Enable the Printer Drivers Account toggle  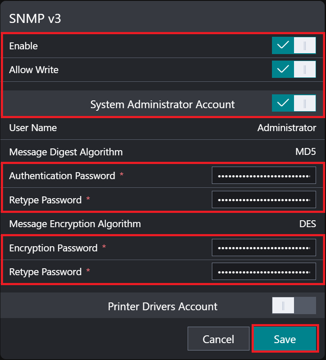pyautogui.click(x=294, y=306)
